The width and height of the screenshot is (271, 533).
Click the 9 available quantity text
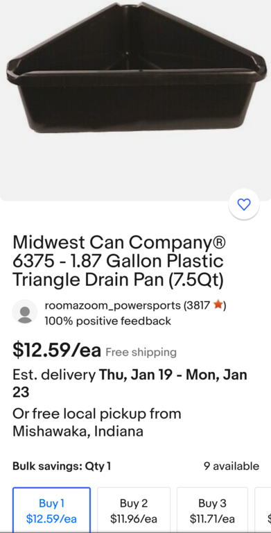point(231,466)
